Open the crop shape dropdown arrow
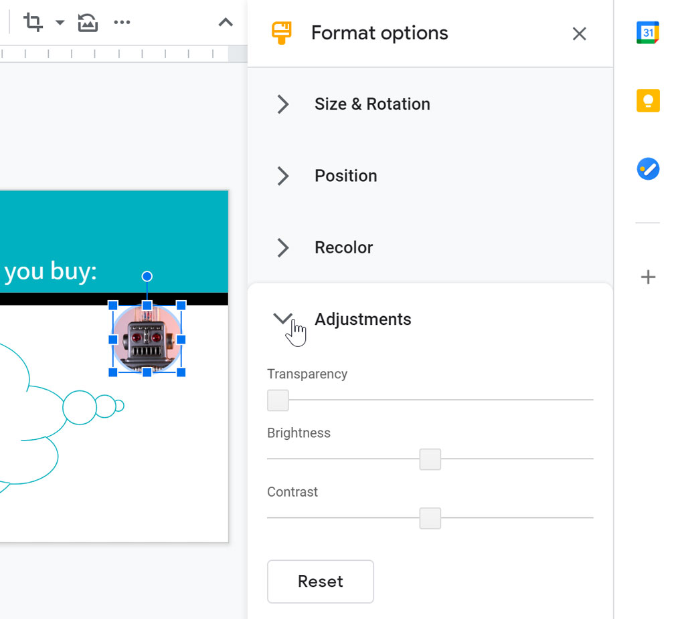Viewport: 676px width, 619px height. pyautogui.click(x=60, y=22)
